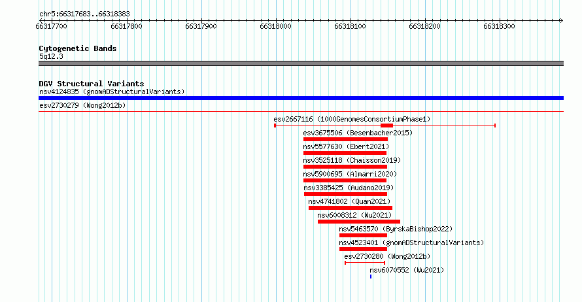Click the red bar under nsv3525118
This screenshot has height=302, width=582.
345,167
